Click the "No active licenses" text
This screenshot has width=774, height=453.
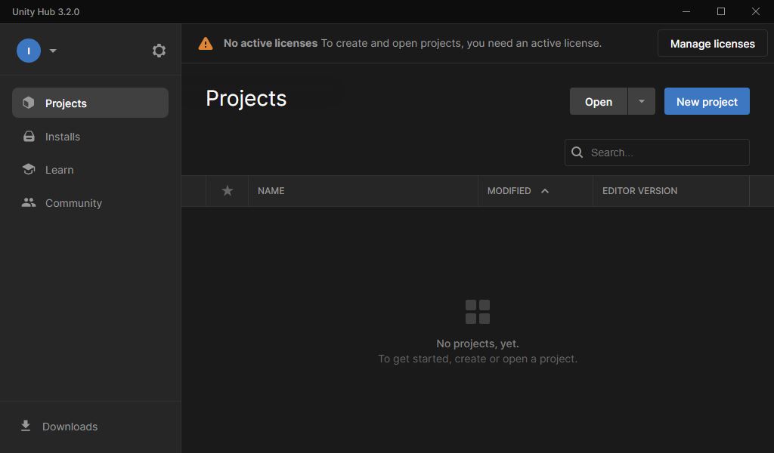click(x=271, y=43)
